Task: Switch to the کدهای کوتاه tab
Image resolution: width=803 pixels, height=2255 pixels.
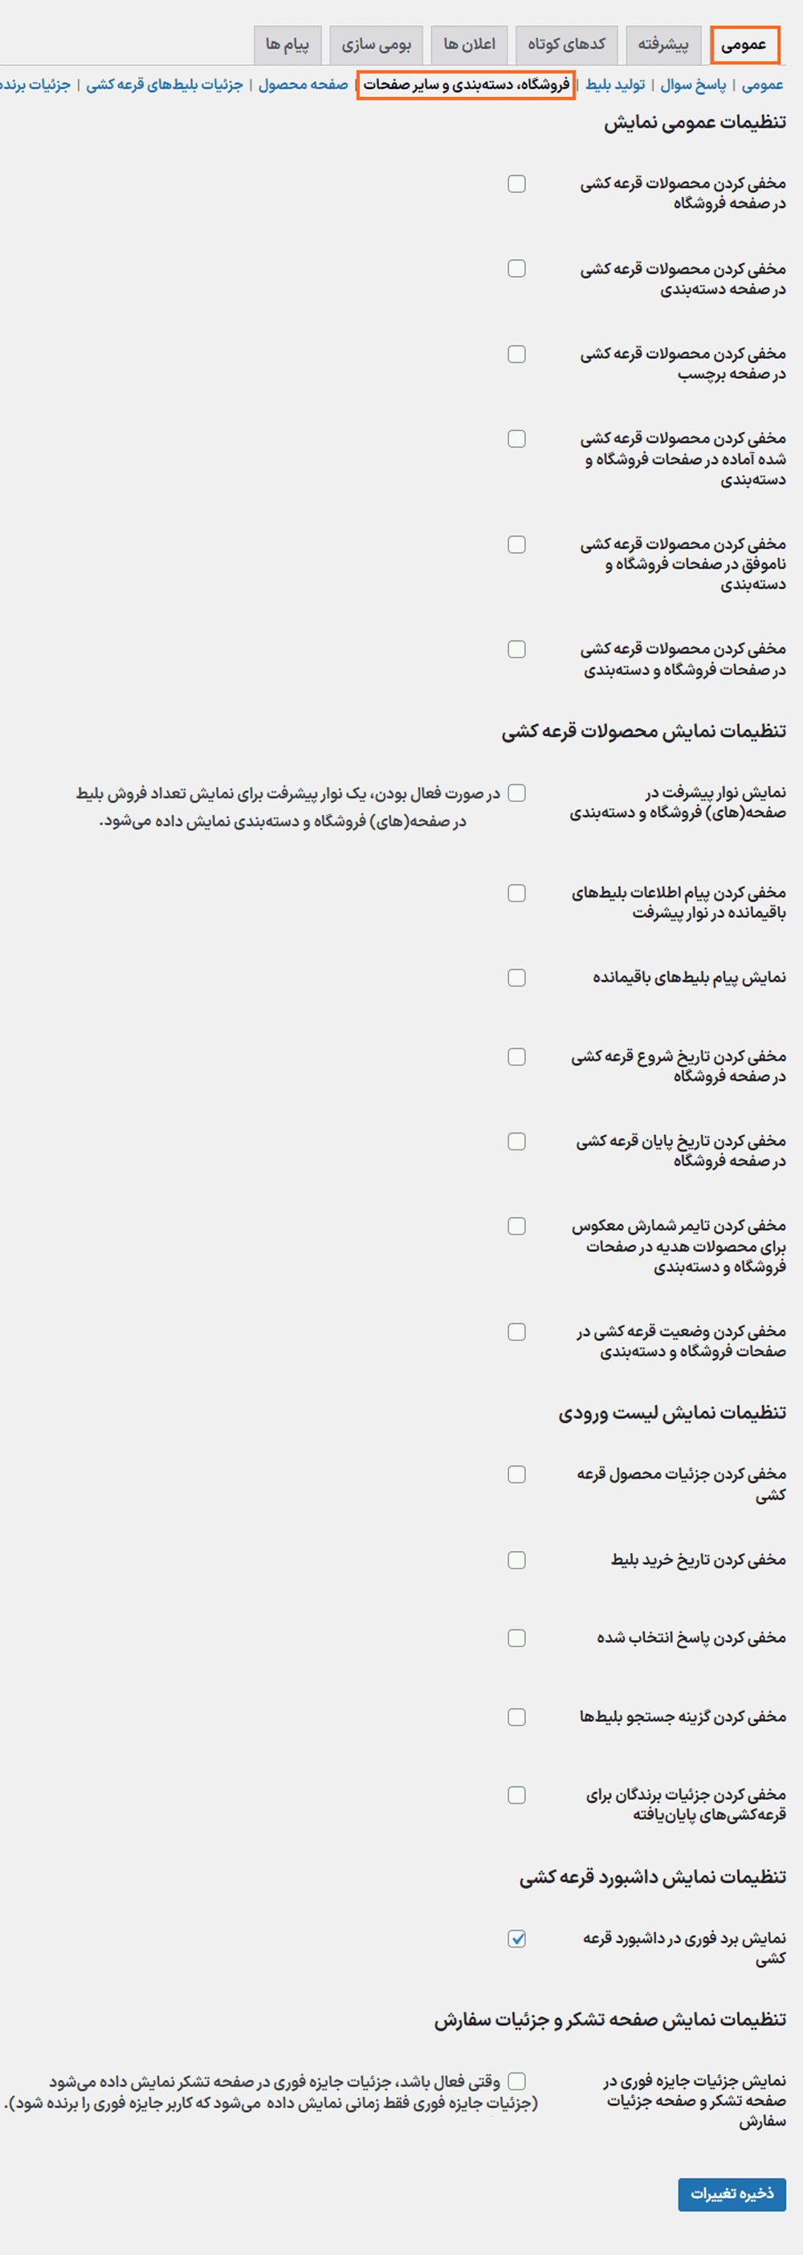Action: pos(567,45)
